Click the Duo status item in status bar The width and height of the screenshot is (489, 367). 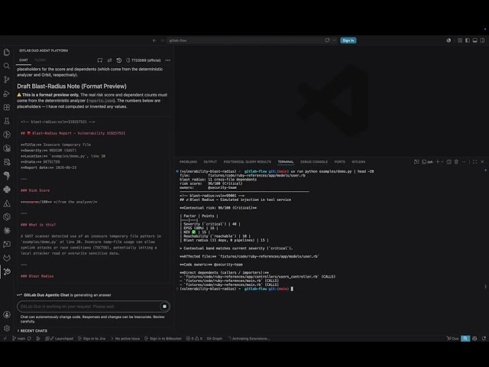[452, 338]
